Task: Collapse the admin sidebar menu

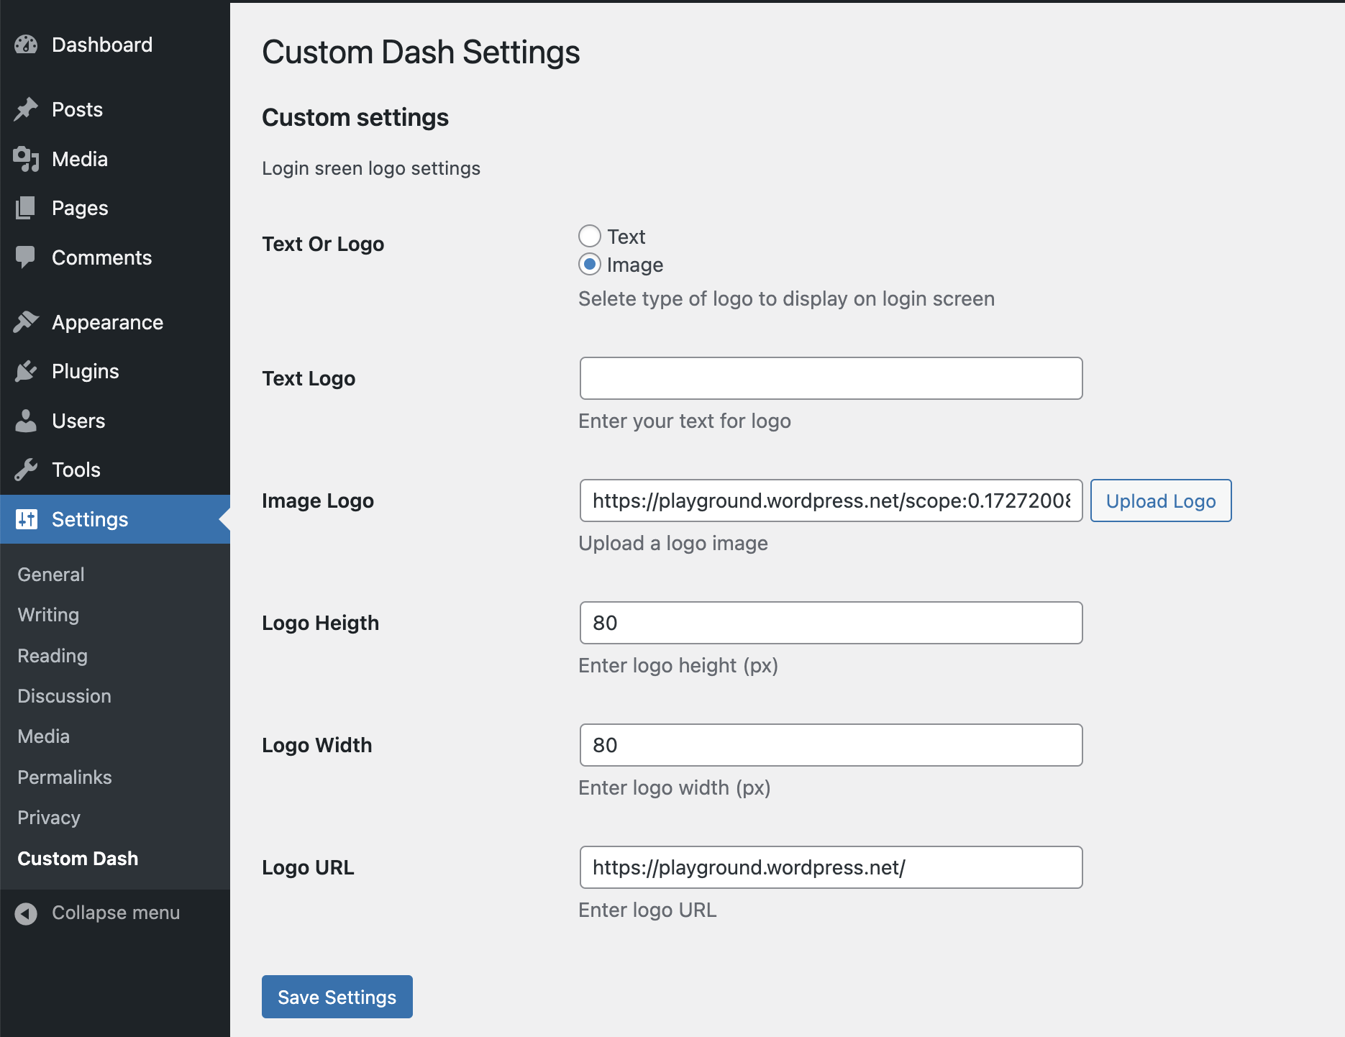Action: 97,913
